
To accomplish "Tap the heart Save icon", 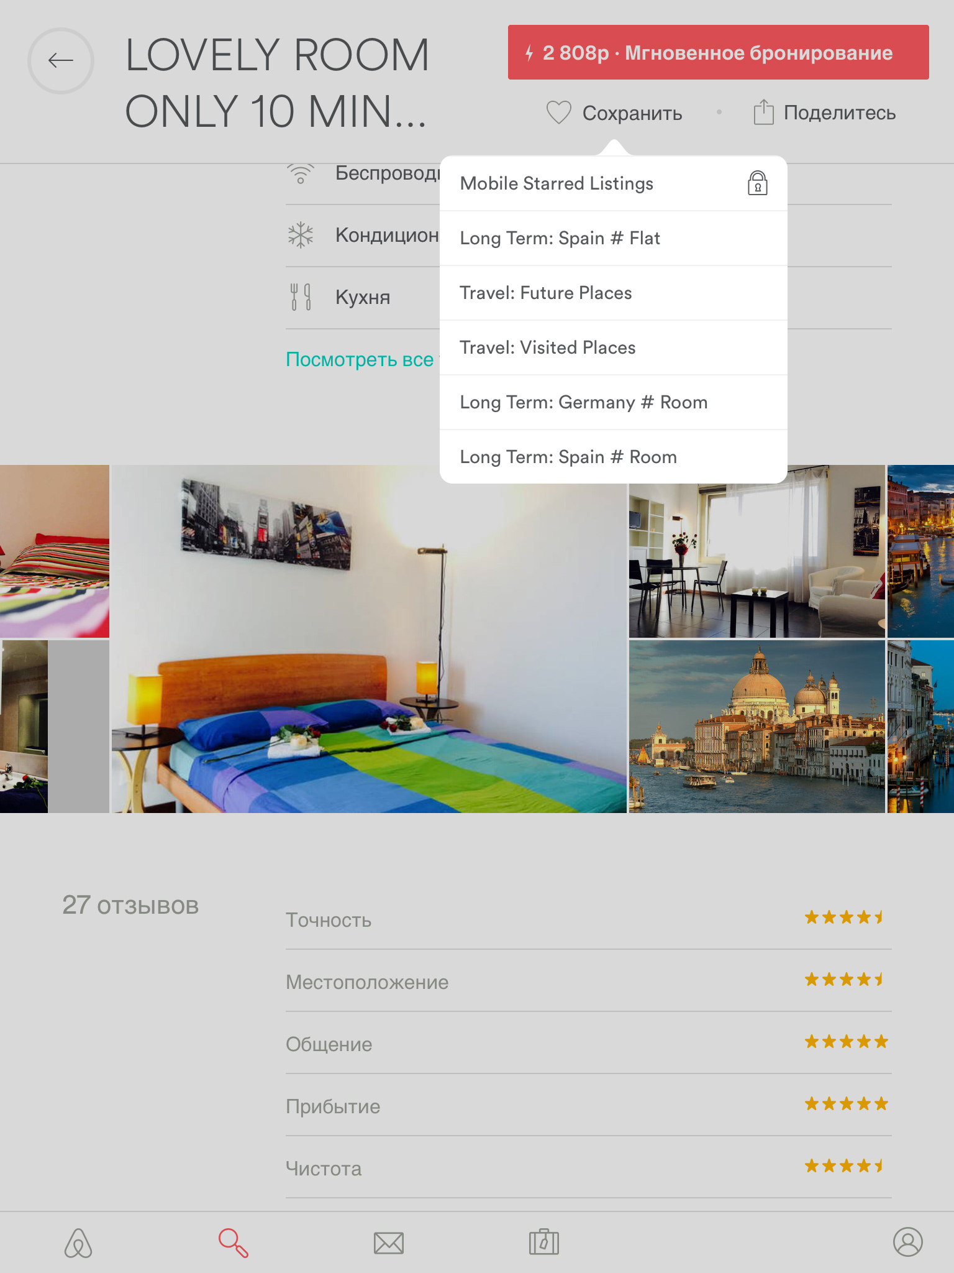I will (558, 113).
